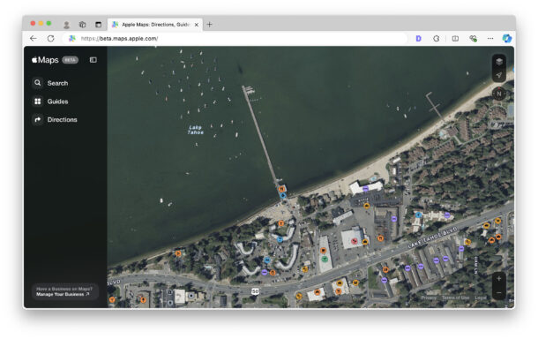Viewport: 538px width, 339px height.
Task: Click the site icon in the address bar
Action: [72, 39]
